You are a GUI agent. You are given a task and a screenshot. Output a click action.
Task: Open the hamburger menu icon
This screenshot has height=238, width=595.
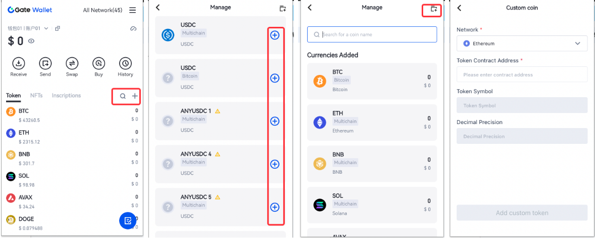tap(132, 10)
